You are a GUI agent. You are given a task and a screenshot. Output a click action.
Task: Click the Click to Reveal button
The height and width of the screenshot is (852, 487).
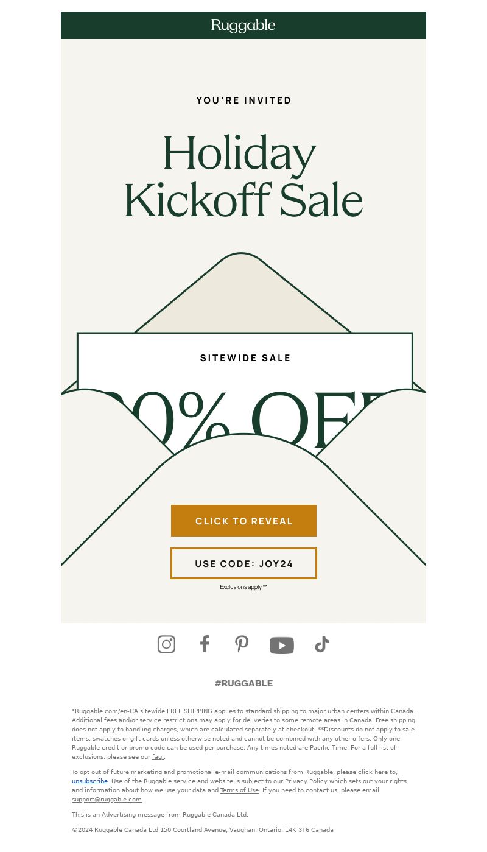point(243,521)
